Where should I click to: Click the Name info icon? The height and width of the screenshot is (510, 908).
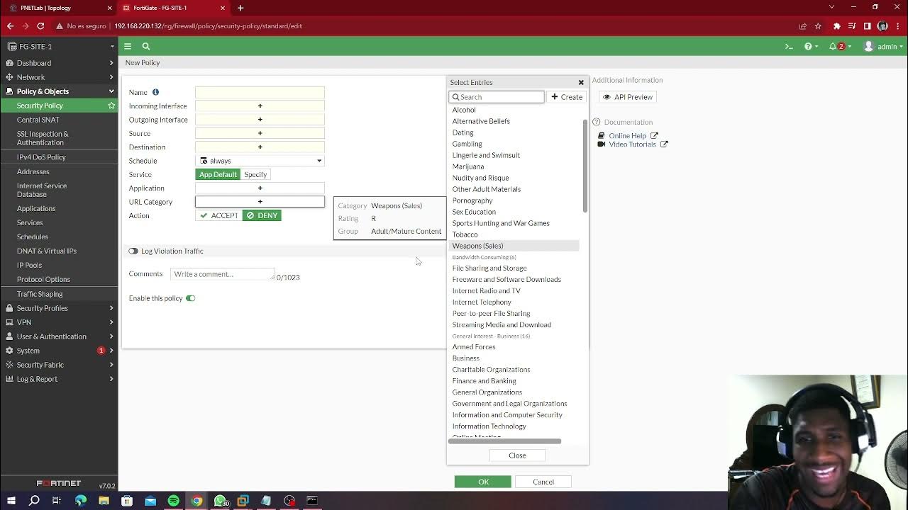(155, 92)
